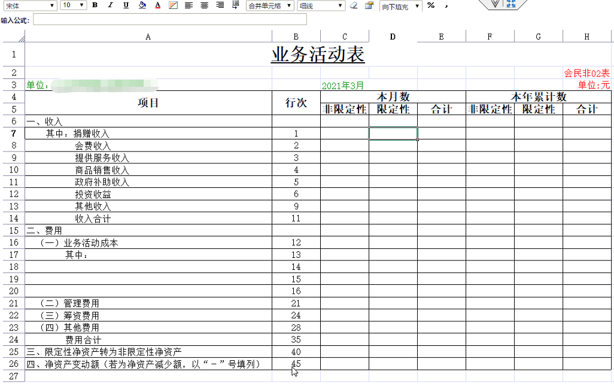Image resolution: width=614 pixels, height=386 pixels.
Task: Click the select-all corner of the grid
Action: [14, 37]
